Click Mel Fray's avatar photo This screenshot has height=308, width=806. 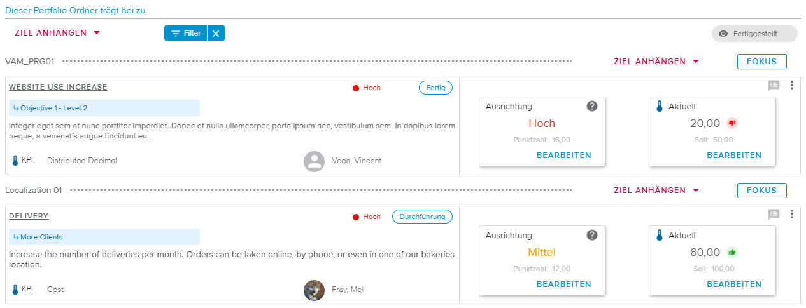point(314,290)
